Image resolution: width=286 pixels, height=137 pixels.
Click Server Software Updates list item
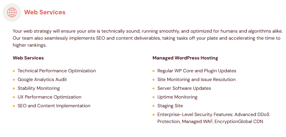(184, 88)
